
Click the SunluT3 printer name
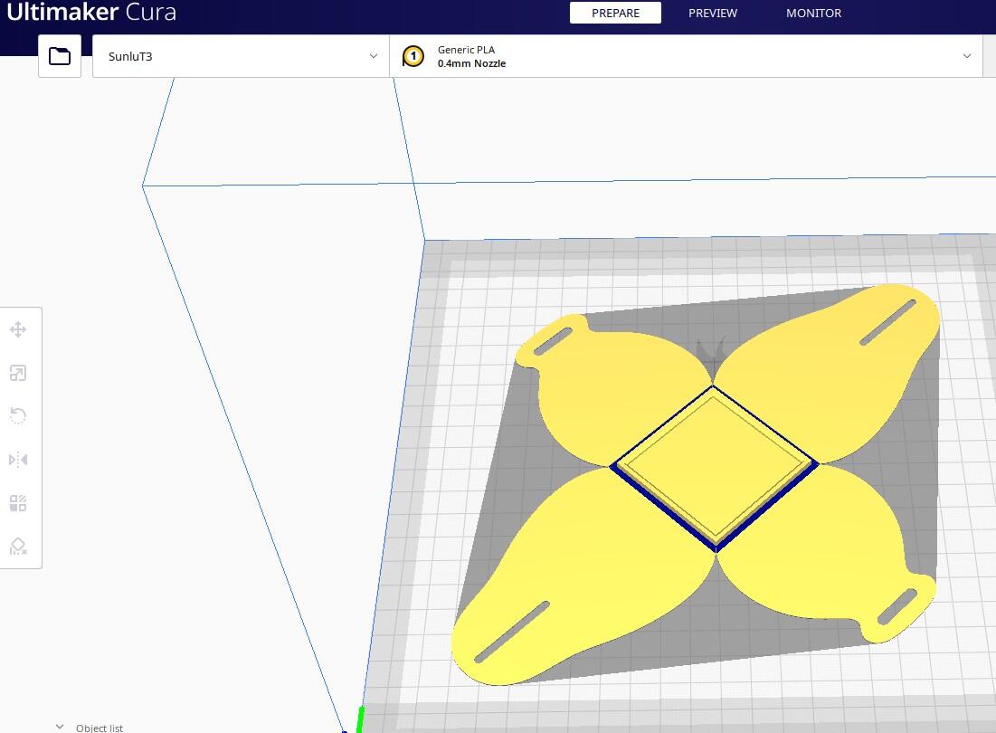[x=130, y=56]
